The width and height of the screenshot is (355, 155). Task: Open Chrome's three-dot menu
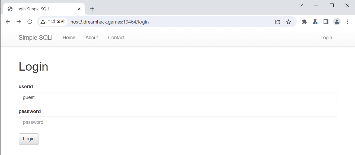tap(348, 22)
